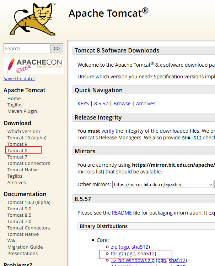Click the ApacheCon @Home banner image

pyautogui.click(x=33, y=66)
